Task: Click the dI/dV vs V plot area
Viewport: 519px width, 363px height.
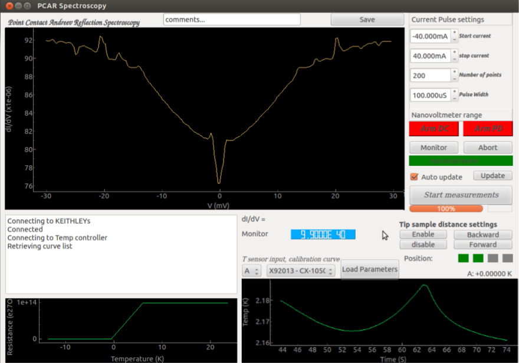Action: 205,118
